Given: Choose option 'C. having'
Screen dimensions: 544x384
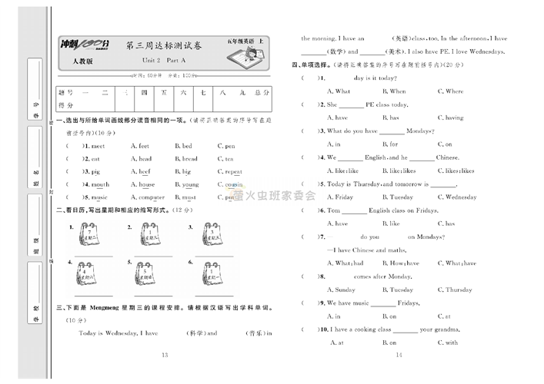Looking at the screenshot, I should click(x=450, y=118).
